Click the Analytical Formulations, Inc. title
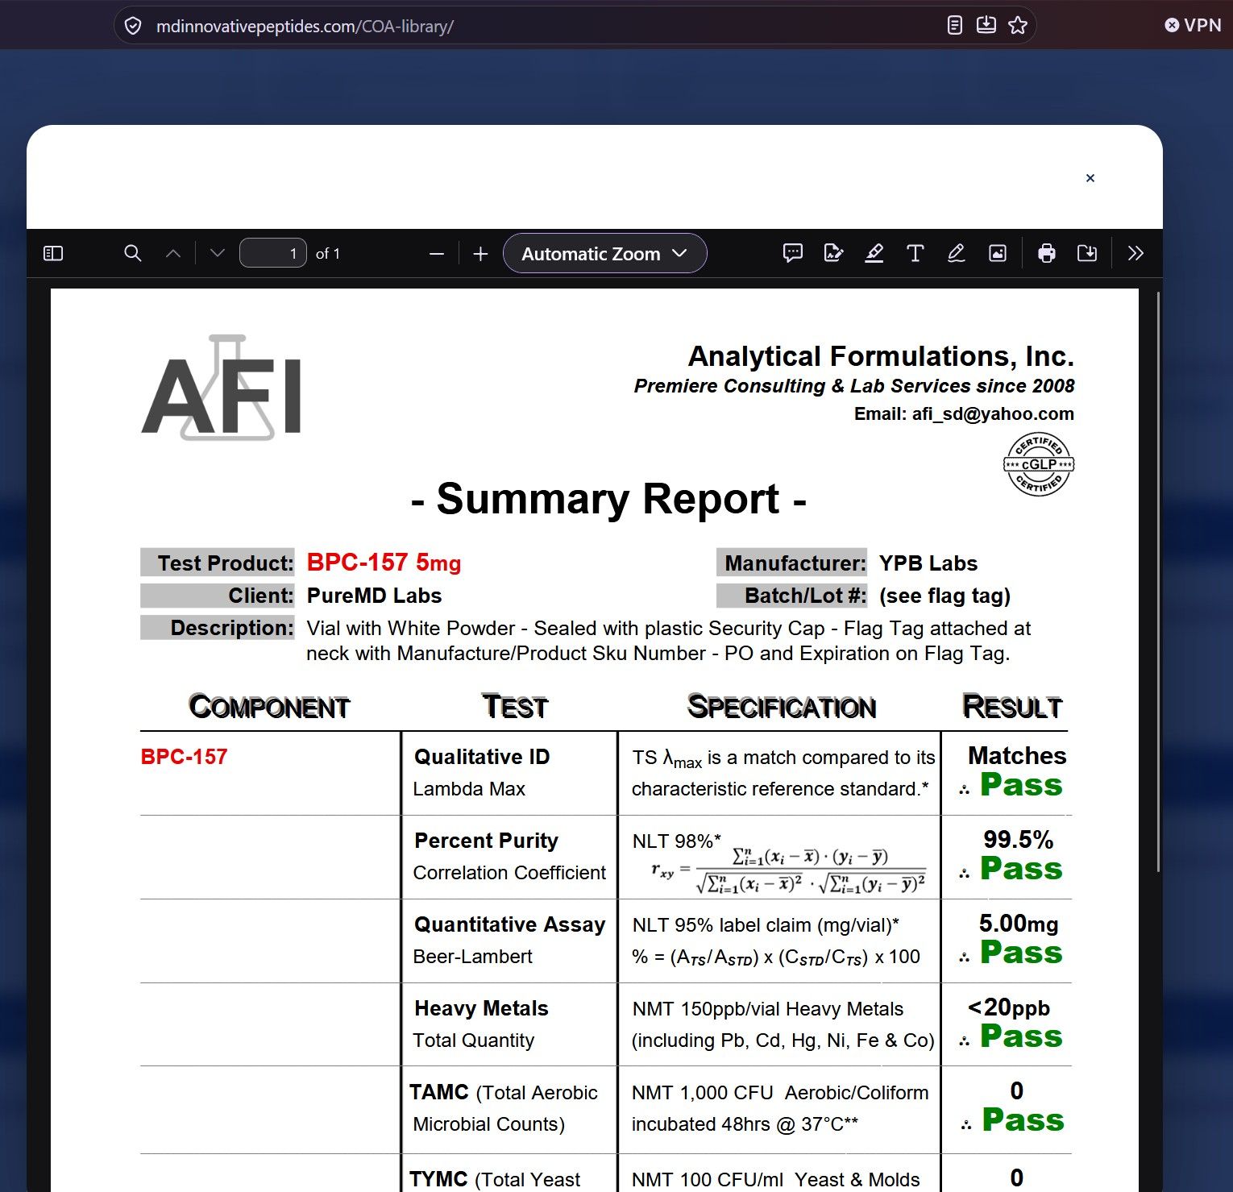The image size is (1233, 1192). point(881,356)
